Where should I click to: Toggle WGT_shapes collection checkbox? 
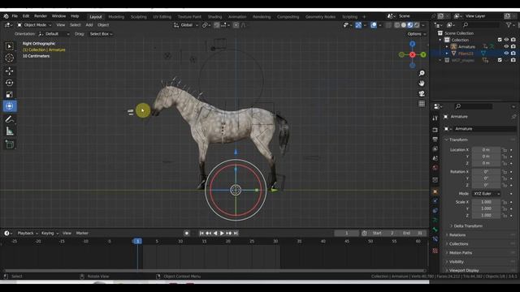500,60
